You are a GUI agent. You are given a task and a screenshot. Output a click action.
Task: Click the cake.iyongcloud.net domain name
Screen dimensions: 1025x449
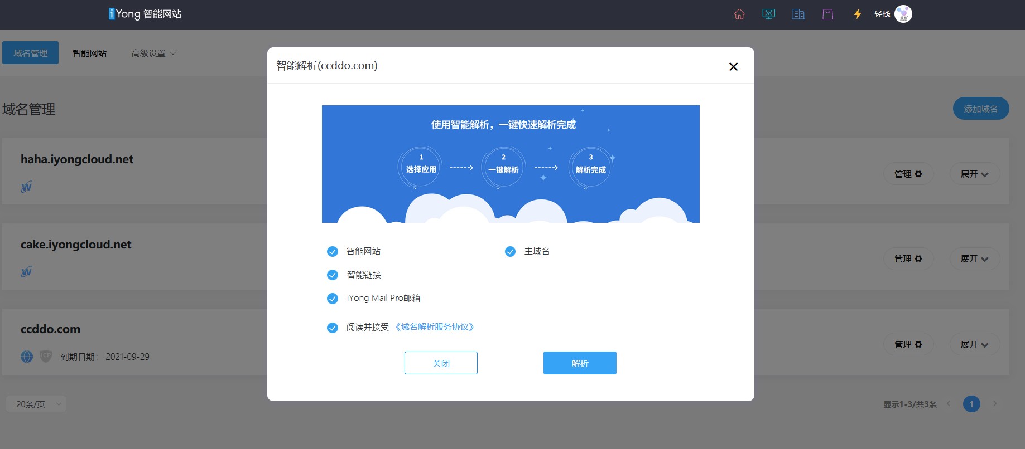coord(76,245)
